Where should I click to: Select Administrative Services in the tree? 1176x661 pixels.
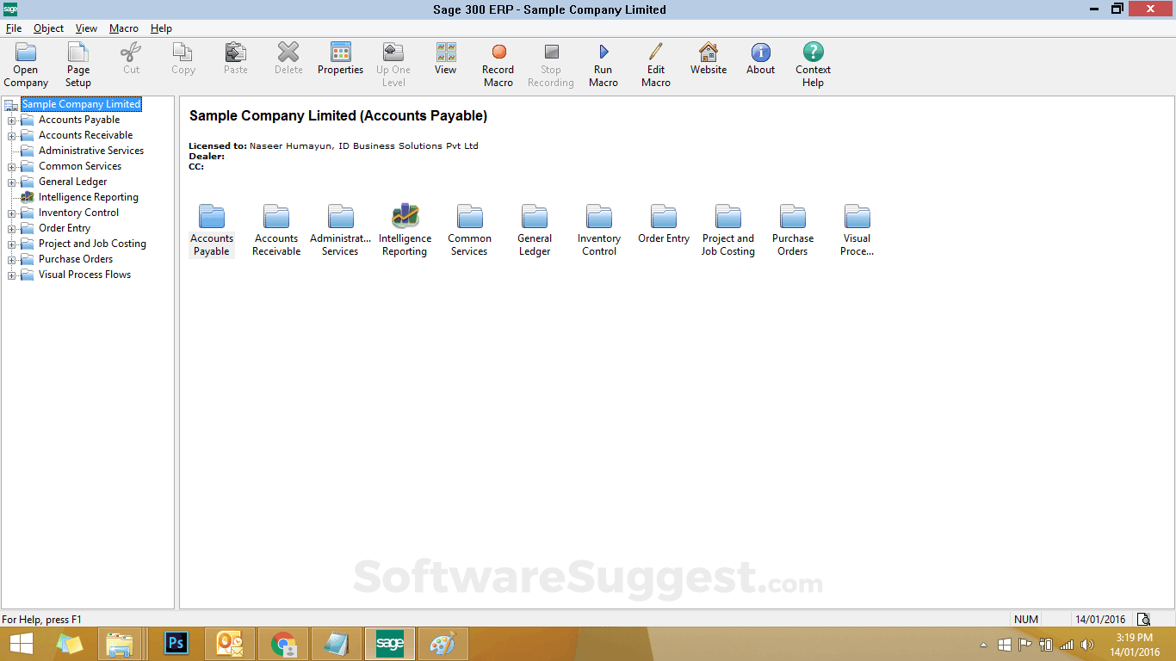[x=91, y=151]
